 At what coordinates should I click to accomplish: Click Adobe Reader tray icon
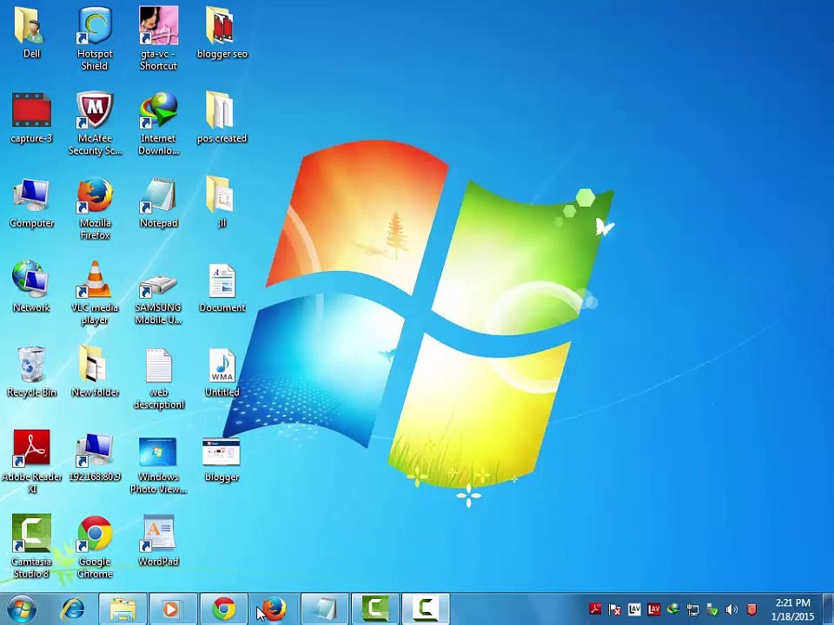tap(595, 609)
